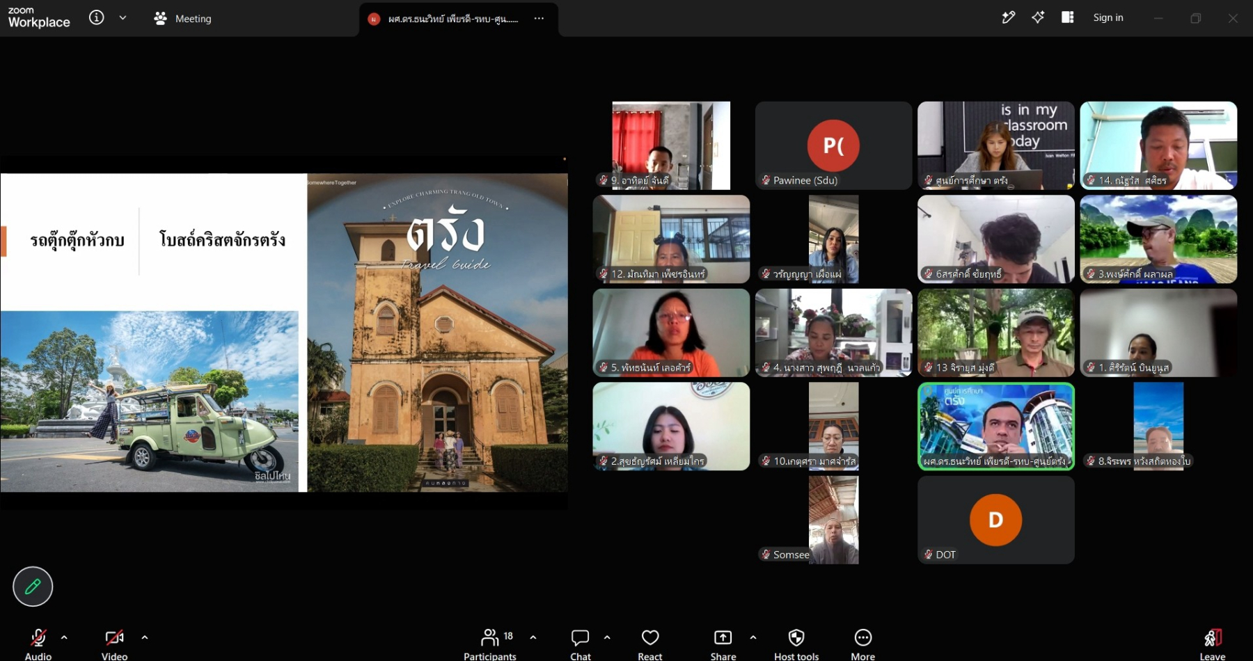Change the view layout icon

[1067, 18]
